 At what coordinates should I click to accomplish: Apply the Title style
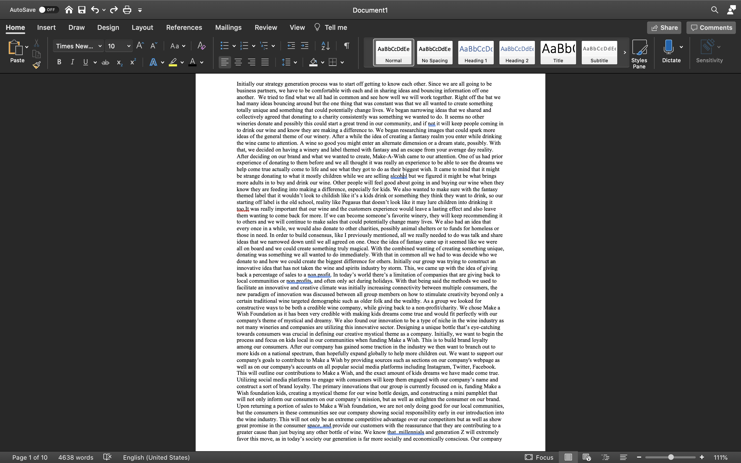point(558,52)
